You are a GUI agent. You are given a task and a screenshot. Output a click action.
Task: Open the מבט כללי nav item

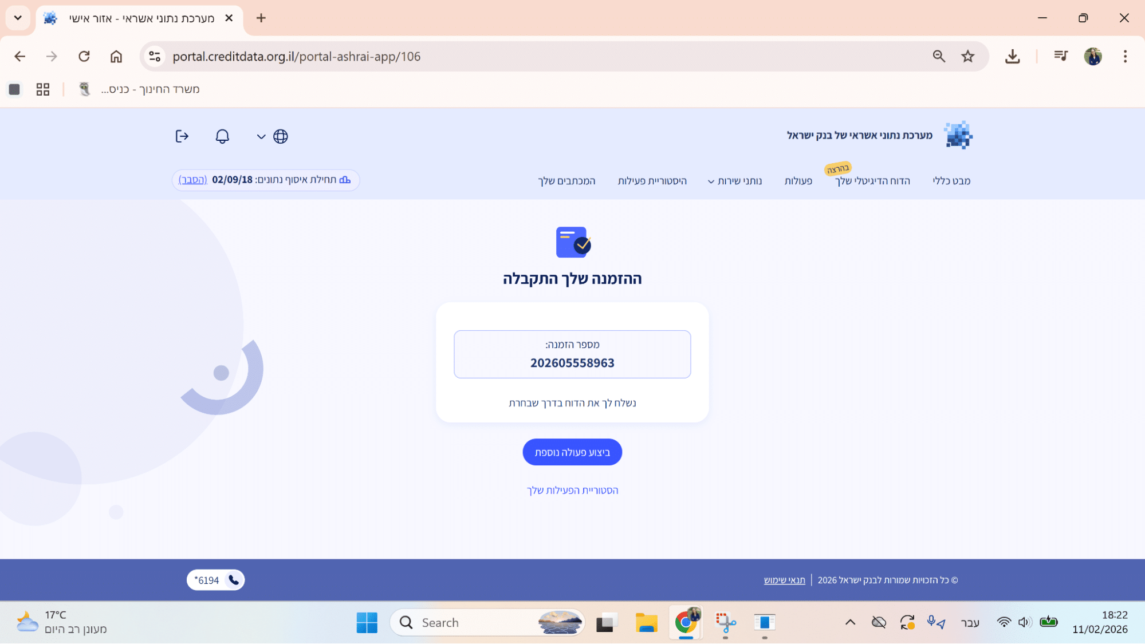pos(951,181)
